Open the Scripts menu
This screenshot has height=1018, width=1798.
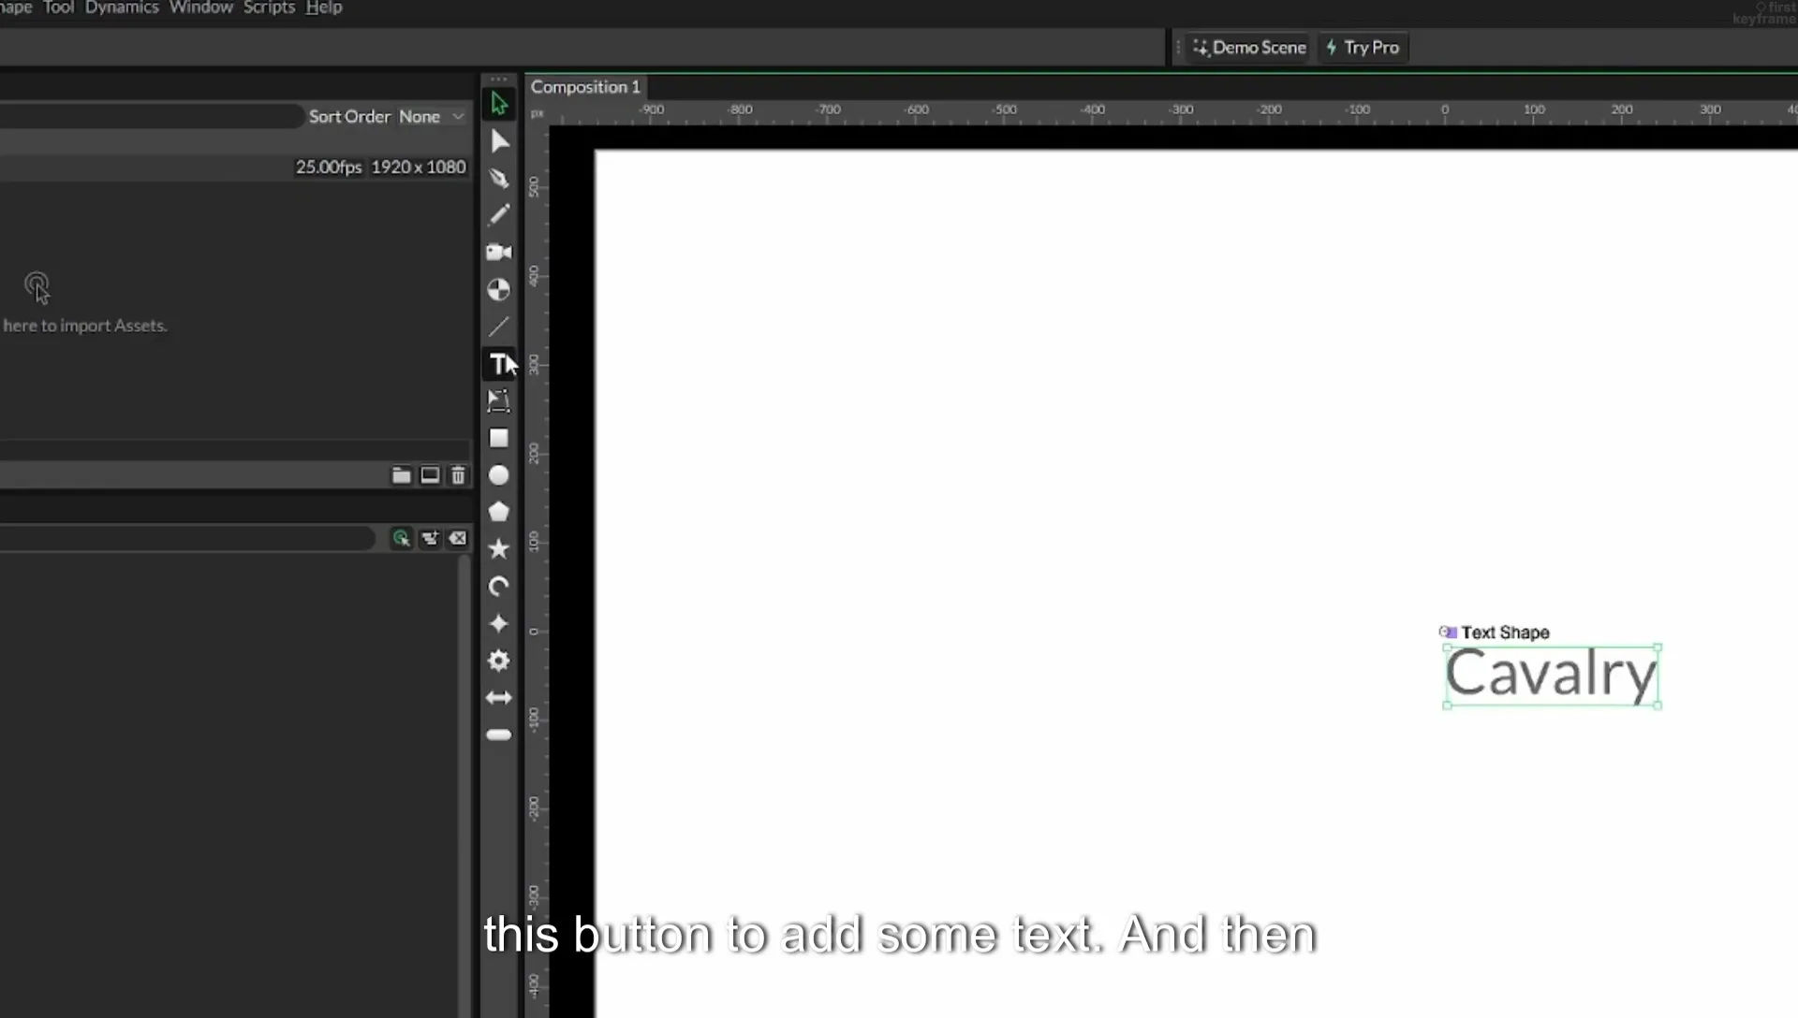tap(270, 7)
